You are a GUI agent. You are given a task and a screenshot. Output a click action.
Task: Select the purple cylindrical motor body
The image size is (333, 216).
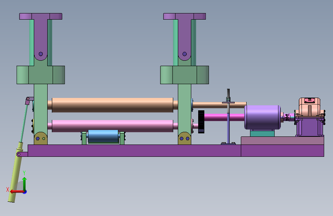point(262,117)
